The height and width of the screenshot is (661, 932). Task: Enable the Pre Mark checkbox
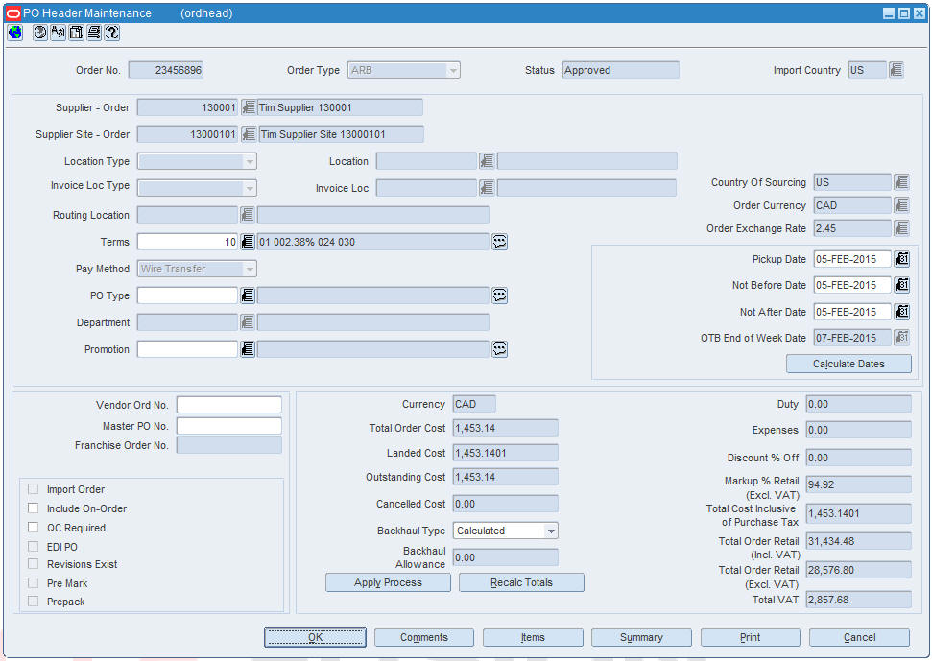[34, 583]
